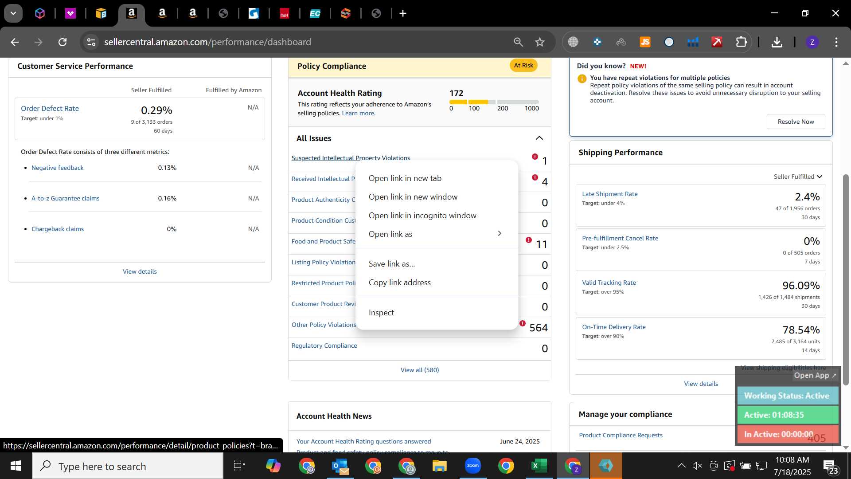The image size is (851, 479).
Task: Open A-to-z Guarantee claims link
Action: point(65,198)
